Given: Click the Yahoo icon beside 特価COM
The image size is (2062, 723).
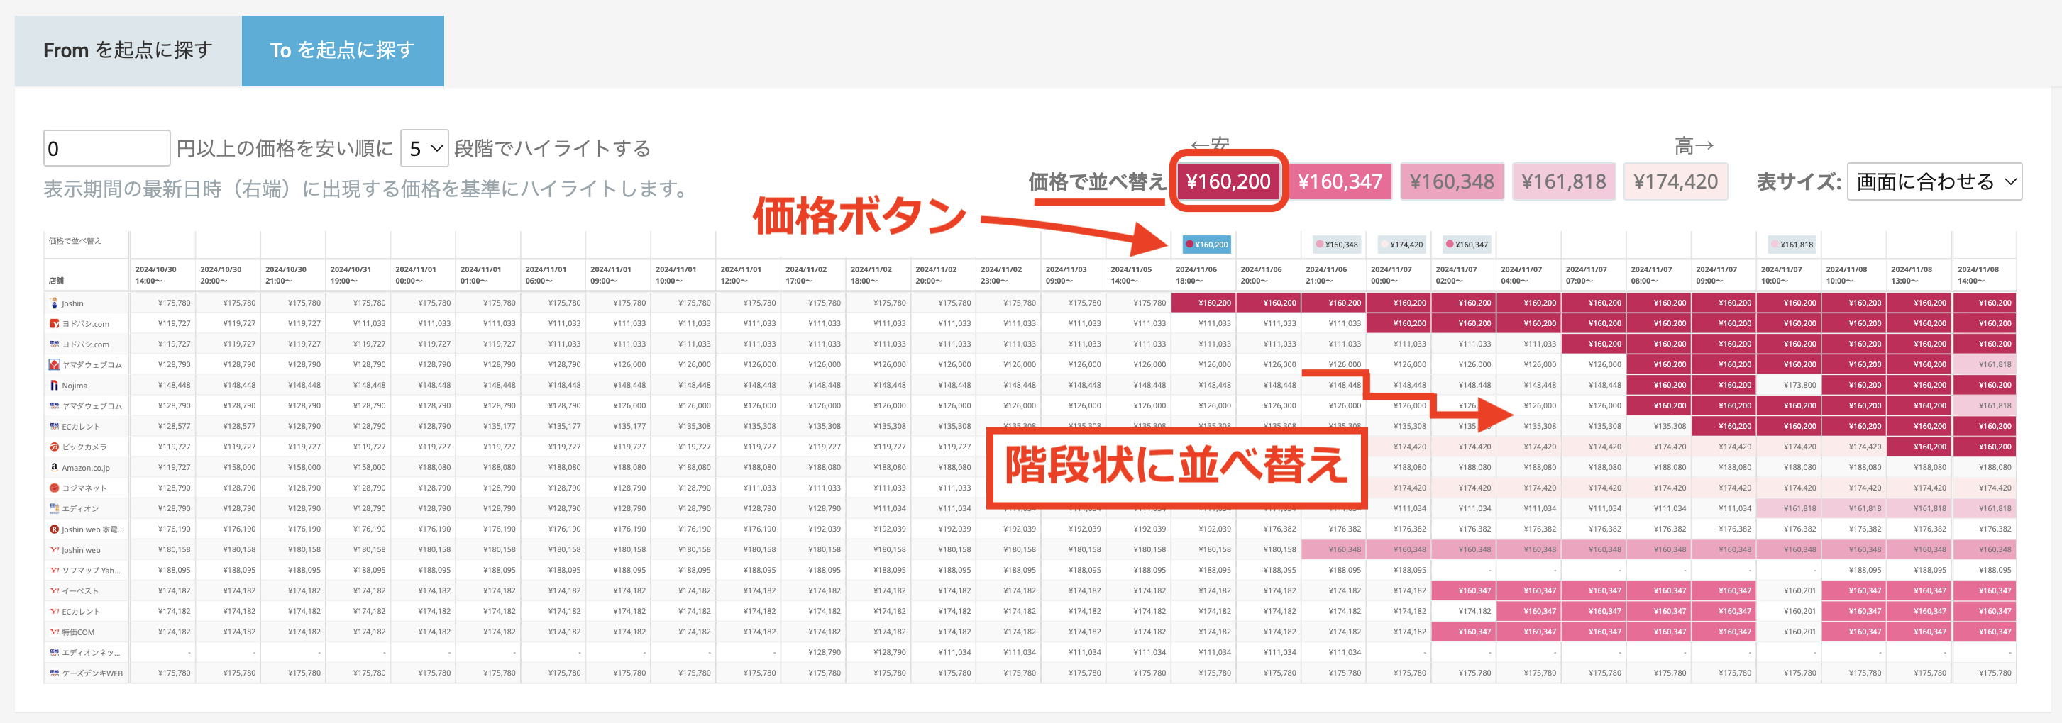Looking at the screenshot, I should [x=54, y=632].
